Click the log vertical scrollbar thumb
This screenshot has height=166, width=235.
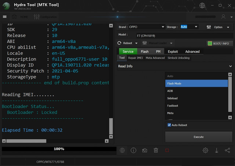tap(111, 126)
